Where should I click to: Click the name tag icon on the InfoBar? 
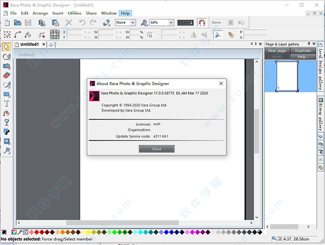[x=231, y=35]
